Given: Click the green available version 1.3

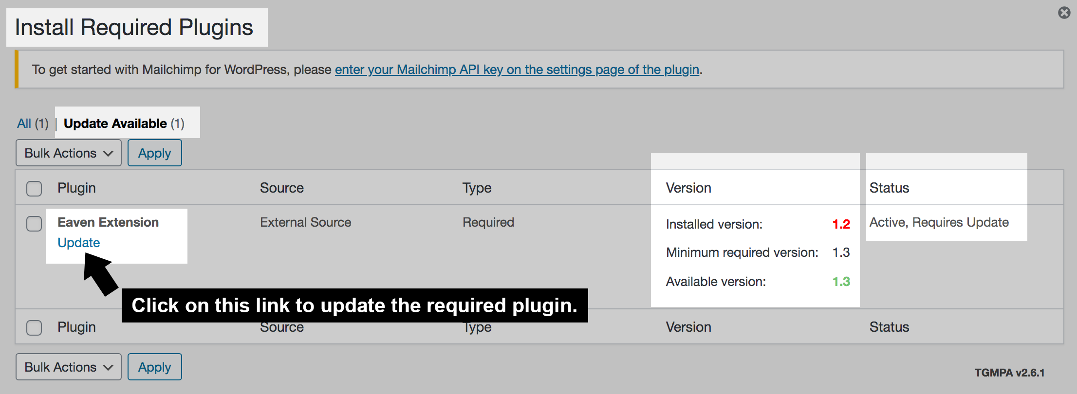Looking at the screenshot, I should tap(841, 282).
